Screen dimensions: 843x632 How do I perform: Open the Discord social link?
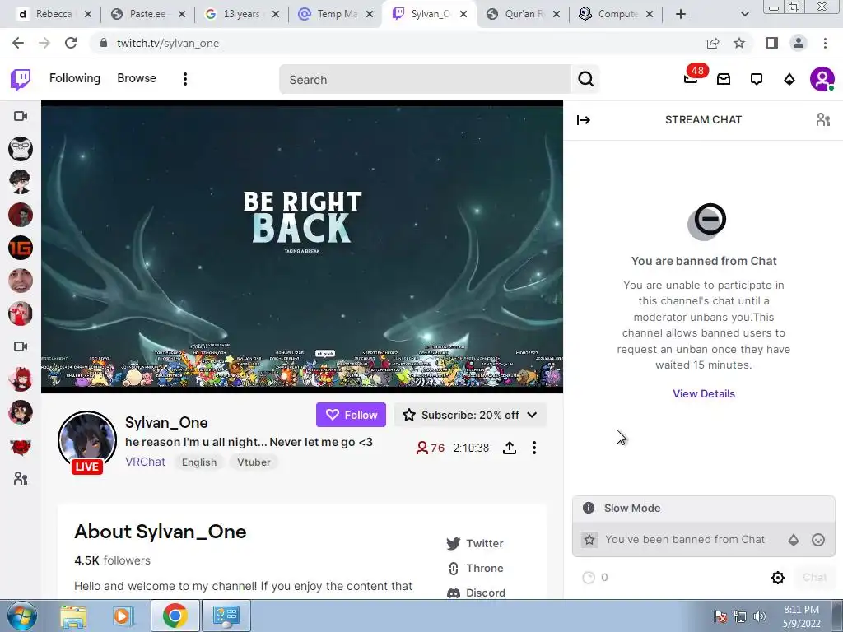click(x=477, y=592)
